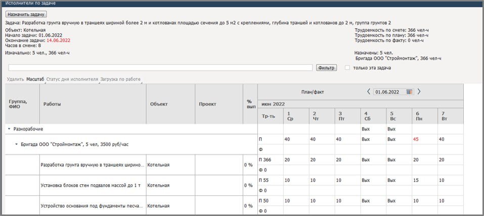Image resolution: width=484 pixels, height=216 pixels.
Task: Select the Устройство основания под фундаменты row
Action: [92, 206]
